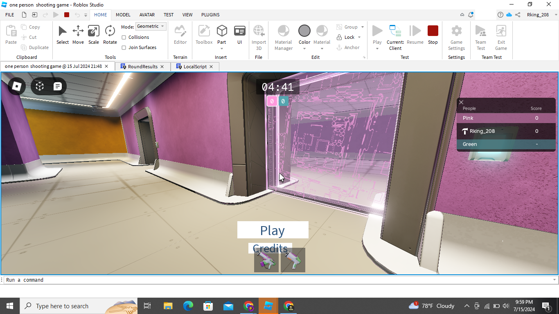Expand the Group dropdown arrow
This screenshot has height=314, width=559.
tap(362, 27)
